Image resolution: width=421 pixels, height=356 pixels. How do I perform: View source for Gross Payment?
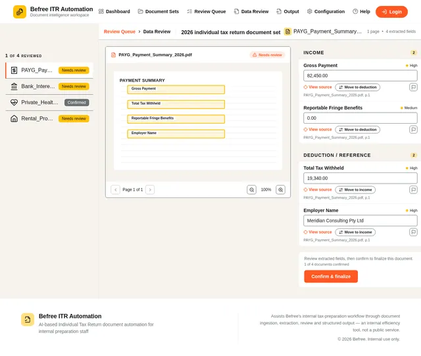tap(318, 87)
